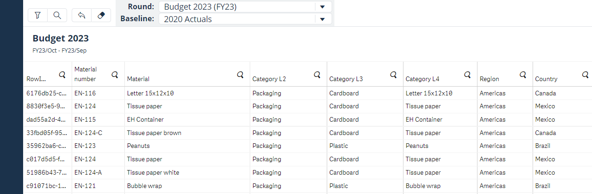The width and height of the screenshot is (592, 194).
Task: Click the eraser clear icon
Action: [x=101, y=15]
